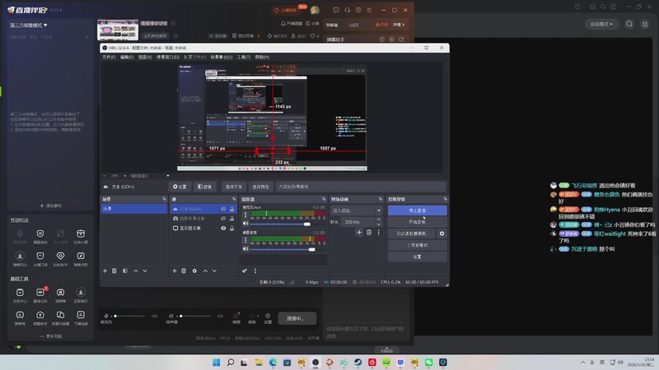
Task: Open the transition properties three-dot menu
Action: [378, 233]
